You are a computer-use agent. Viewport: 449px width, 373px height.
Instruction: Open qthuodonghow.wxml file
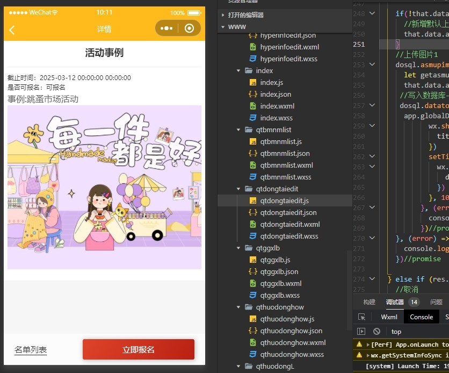pos(293,342)
